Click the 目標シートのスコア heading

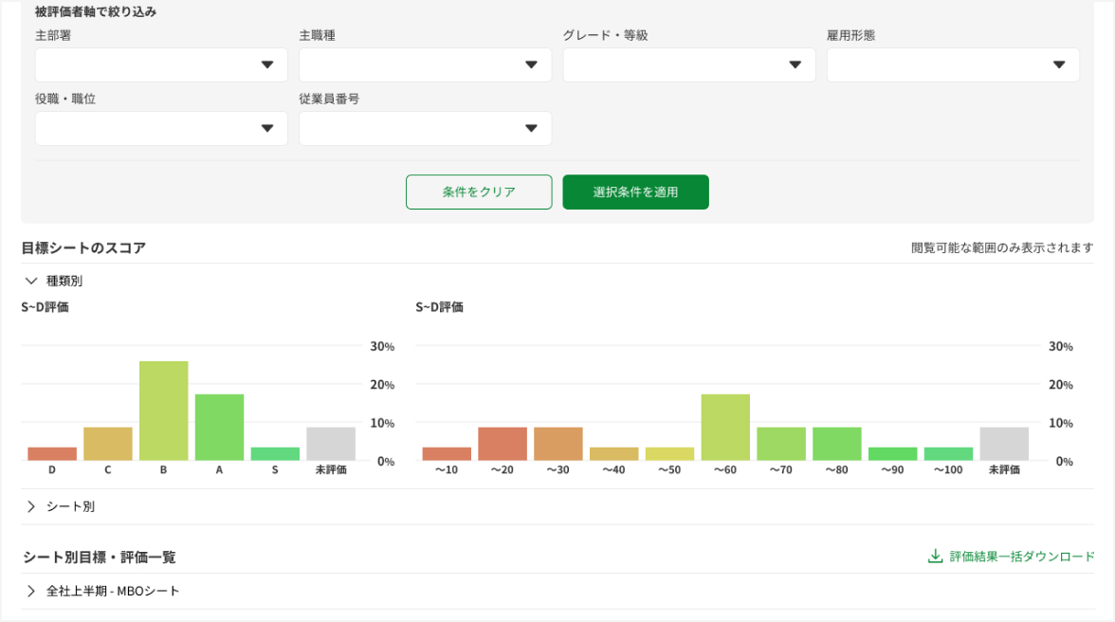[x=83, y=248]
